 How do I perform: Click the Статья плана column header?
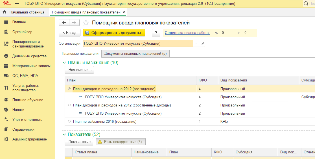pyautogui.click(x=102, y=152)
